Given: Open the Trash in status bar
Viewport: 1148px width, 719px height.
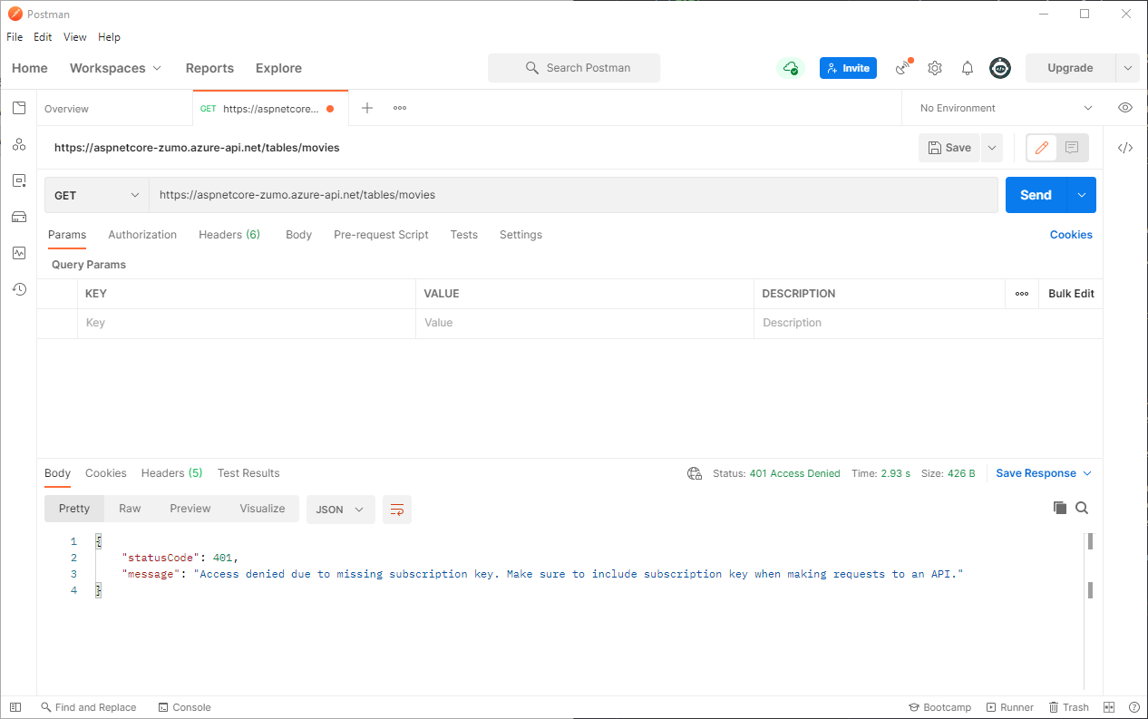Looking at the screenshot, I should click(x=1069, y=707).
